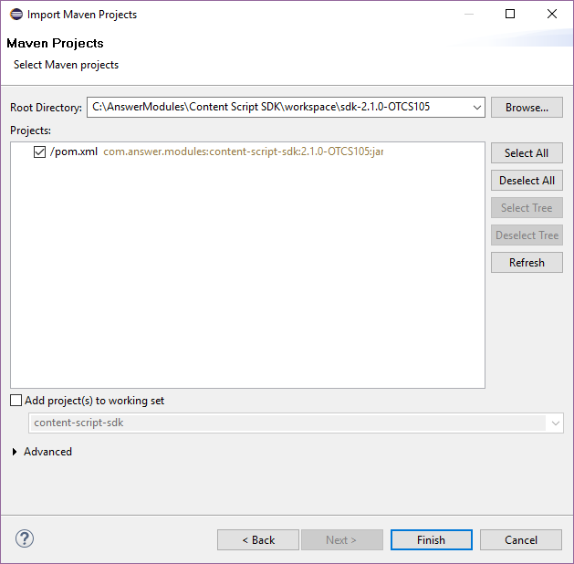The height and width of the screenshot is (564, 574).
Task: Select the /pom.xml project entry
Action: pos(74,152)
